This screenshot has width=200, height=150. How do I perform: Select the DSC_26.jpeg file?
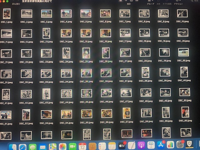pyautogui.click(x=106, y=53)
